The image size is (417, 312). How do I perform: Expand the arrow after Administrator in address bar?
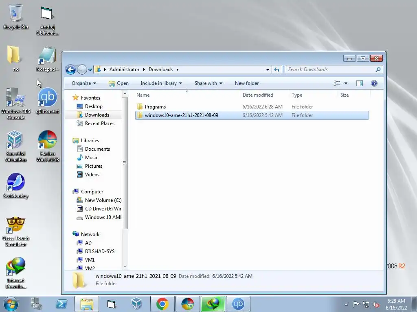pyautogui.click(x=144, y=69)
